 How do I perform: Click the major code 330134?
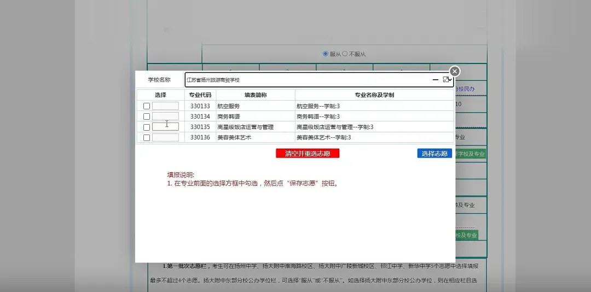pyautogui.click(x=200, y=117)
